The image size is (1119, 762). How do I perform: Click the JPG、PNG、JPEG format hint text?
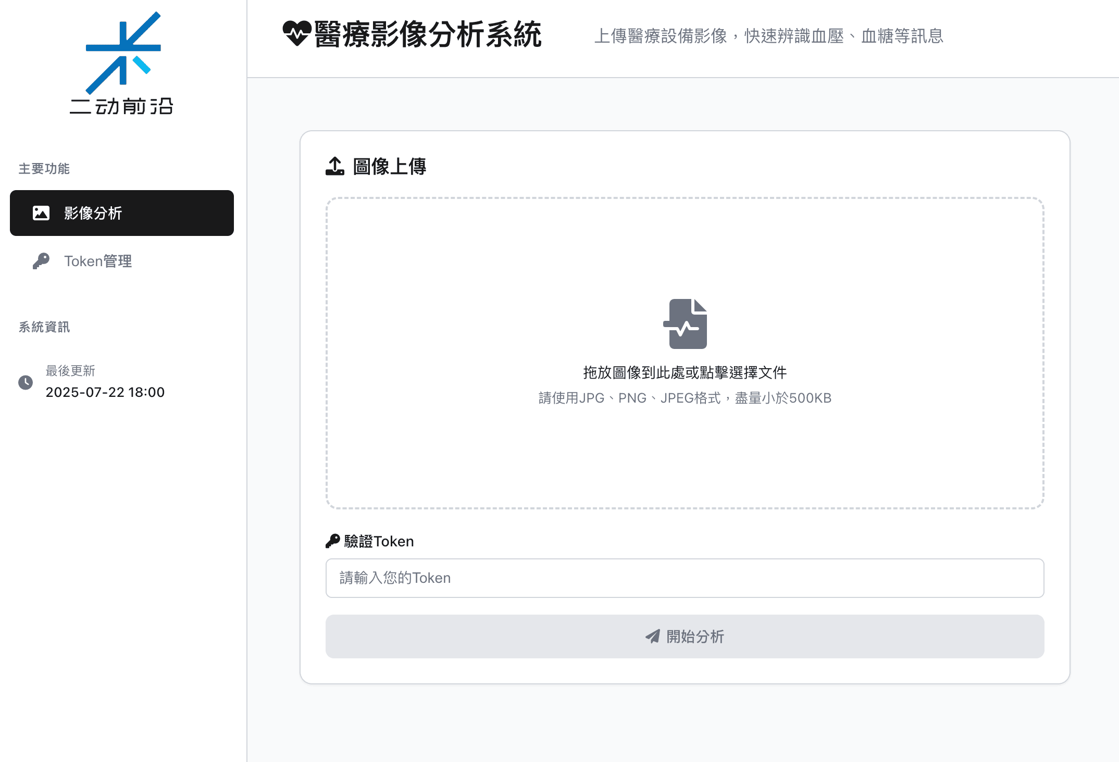point(685,398)
